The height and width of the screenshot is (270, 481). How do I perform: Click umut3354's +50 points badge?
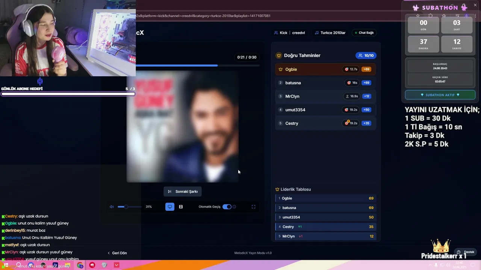pos(366,110)
